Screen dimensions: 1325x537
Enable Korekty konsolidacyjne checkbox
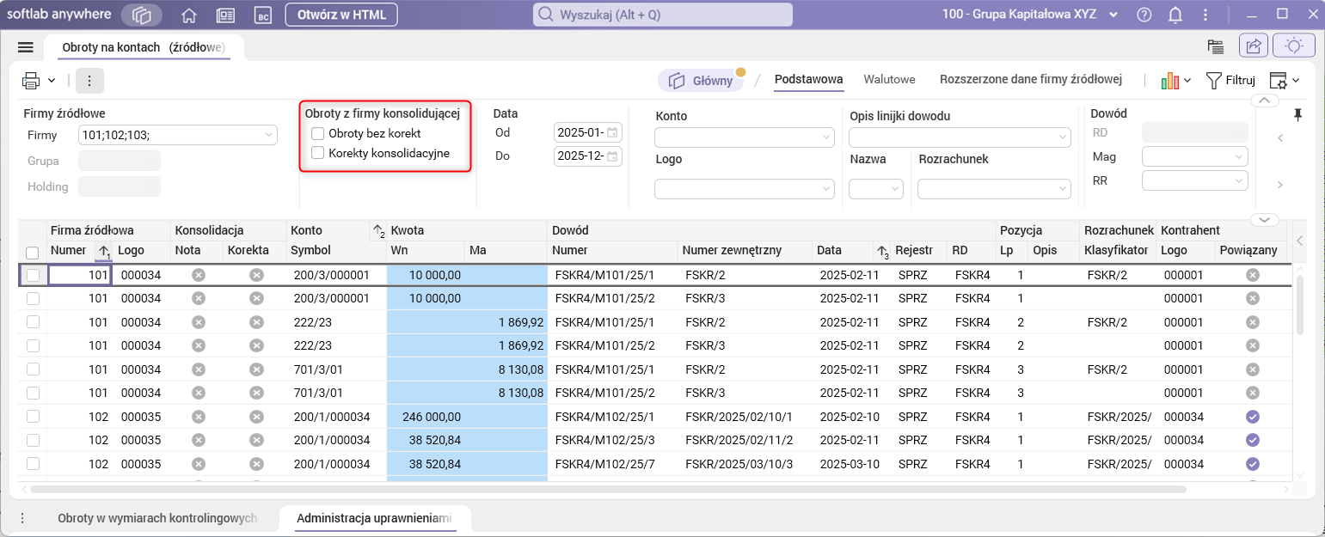(318, 153)
